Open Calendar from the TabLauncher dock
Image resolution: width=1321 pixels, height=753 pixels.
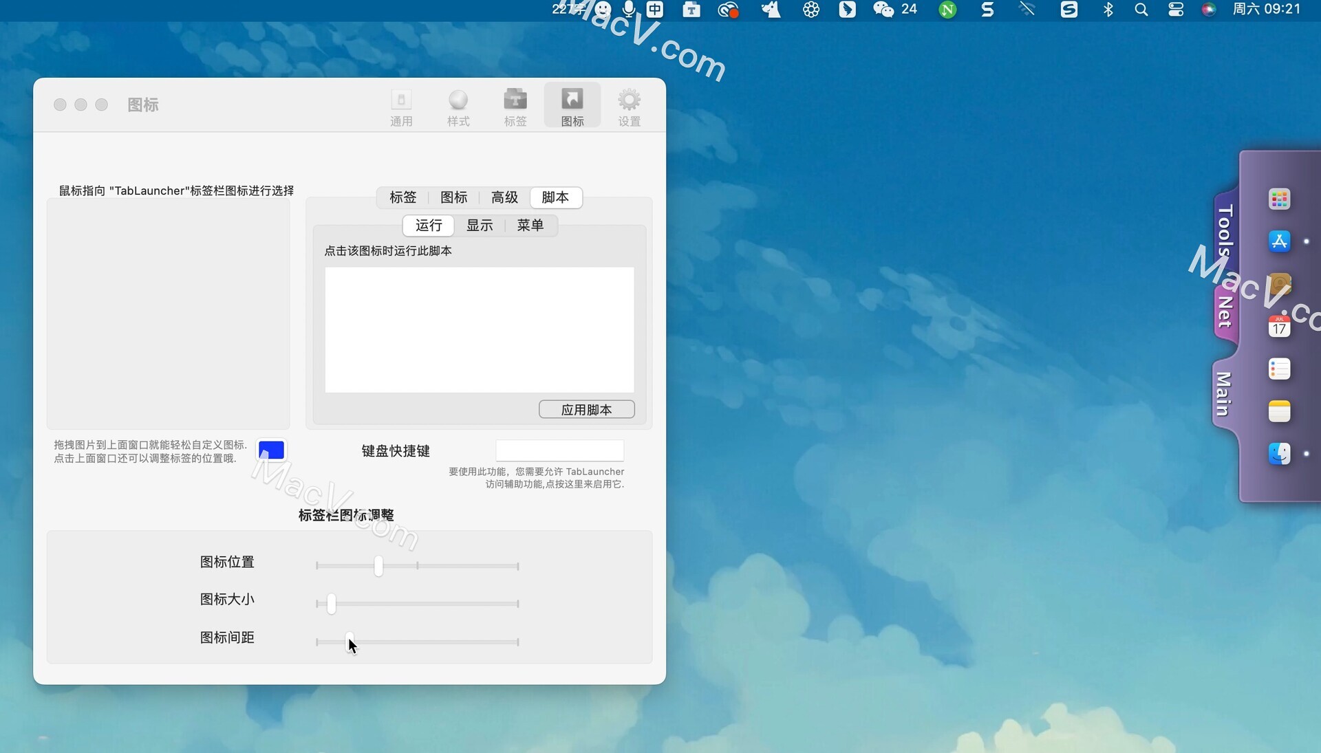1279,327
